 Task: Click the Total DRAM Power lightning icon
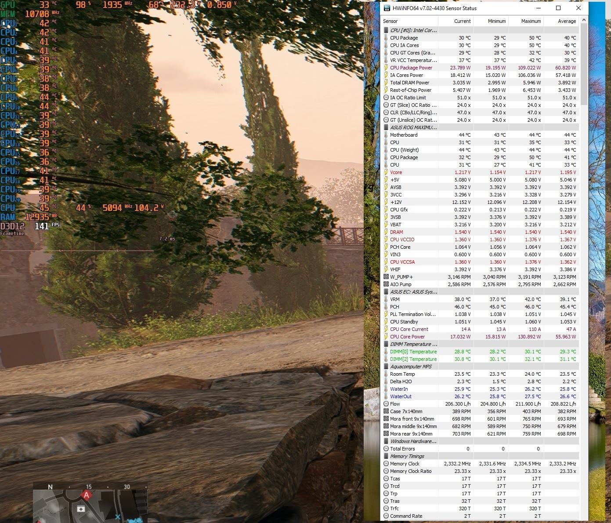386,83
